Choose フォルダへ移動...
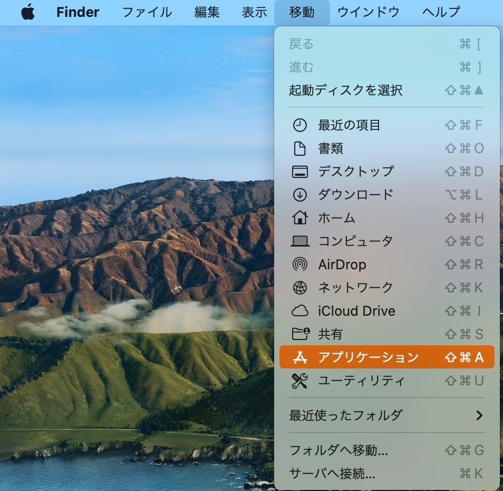Viewport: 503px width, 491px height. click(386, 450)
